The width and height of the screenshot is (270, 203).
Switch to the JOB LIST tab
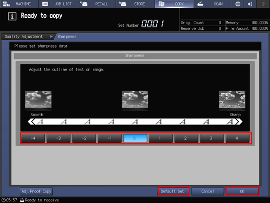pyautogui.click(x=58, y=4)
